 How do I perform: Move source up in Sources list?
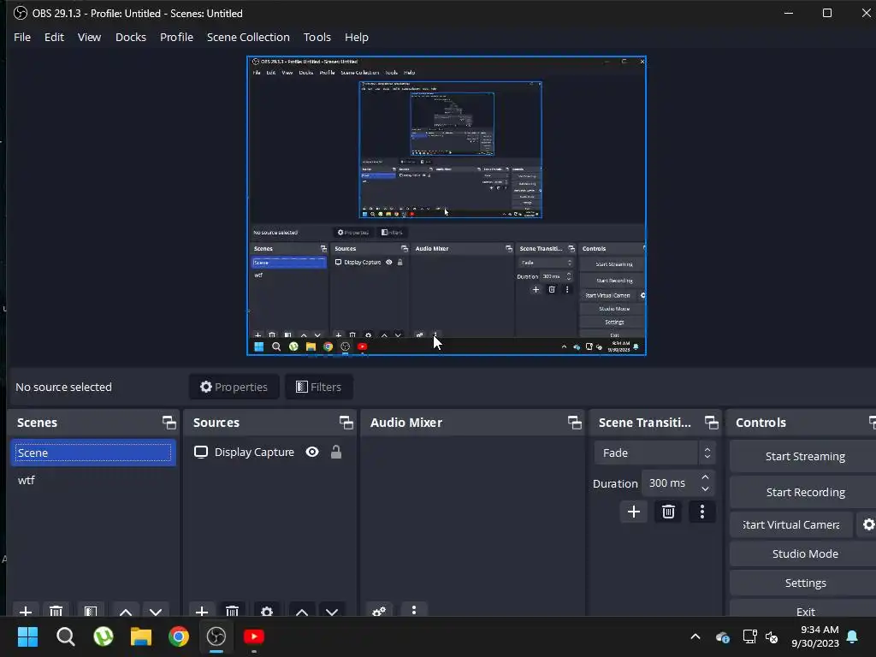click(302, 611)
